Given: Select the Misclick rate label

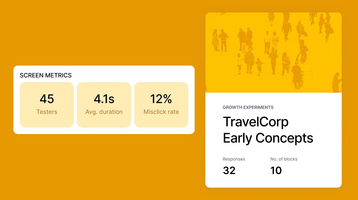Looking at the screenshot, I should point(161,112).
